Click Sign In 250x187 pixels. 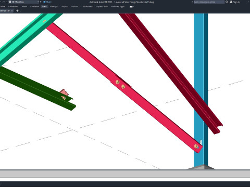click(236, 2)
